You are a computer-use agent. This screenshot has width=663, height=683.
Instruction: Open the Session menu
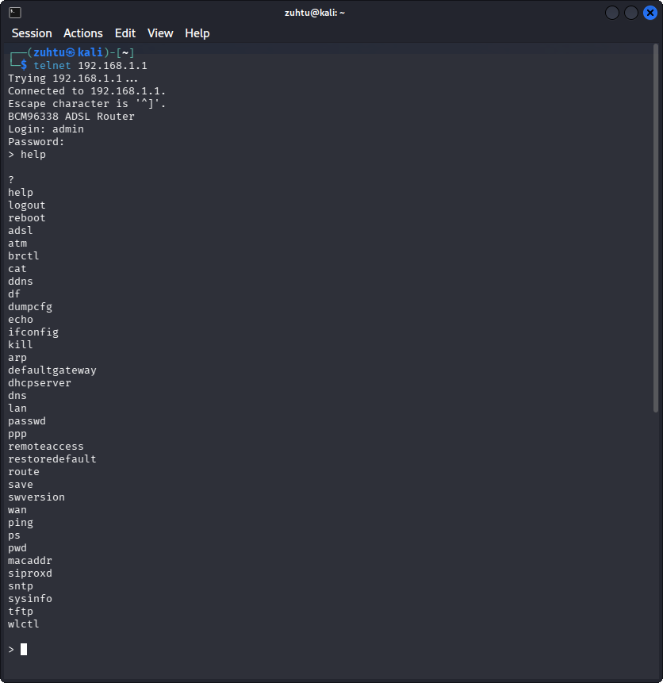pyautogui.click(x=32, y=33)
